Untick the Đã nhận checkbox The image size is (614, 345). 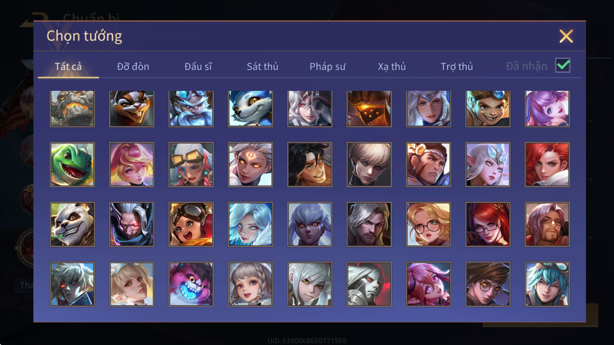563,66
